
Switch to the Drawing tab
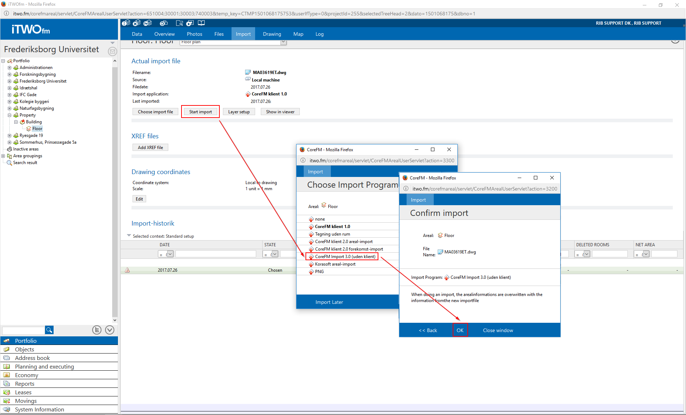272,34
